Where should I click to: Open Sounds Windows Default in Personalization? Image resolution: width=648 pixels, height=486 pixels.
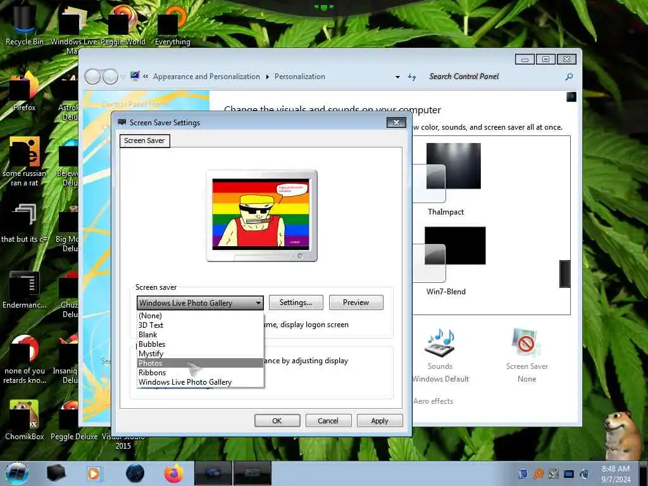[x=440, y=356]
